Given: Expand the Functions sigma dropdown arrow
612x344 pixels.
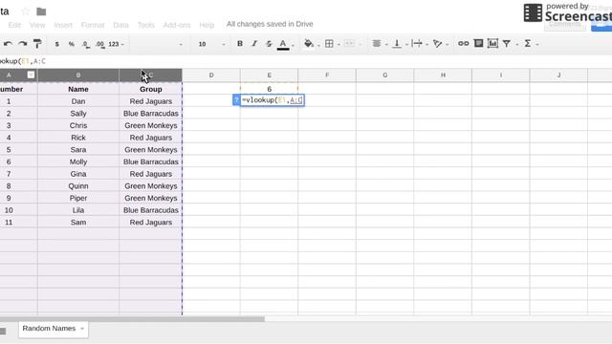Looking at the screenshot, I should [x=537, y=45].
